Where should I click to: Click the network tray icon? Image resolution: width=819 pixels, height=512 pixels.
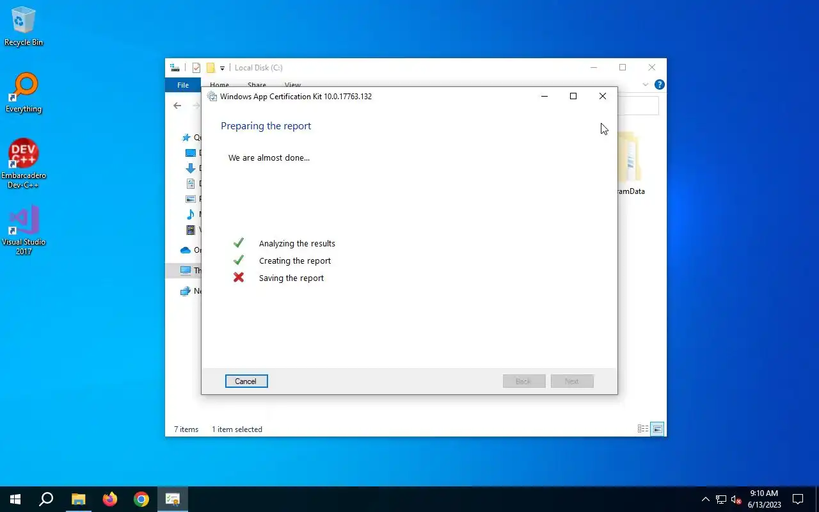[x=721, y=499]
